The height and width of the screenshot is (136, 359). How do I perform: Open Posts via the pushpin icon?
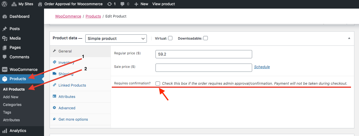tap(5, 29)
